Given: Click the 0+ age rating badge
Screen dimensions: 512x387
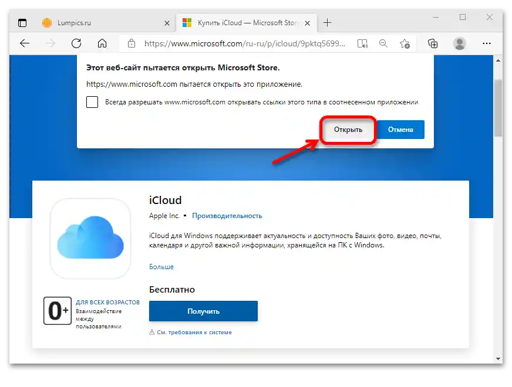Looking at the screenshot, I should click(x=58, y=311).
